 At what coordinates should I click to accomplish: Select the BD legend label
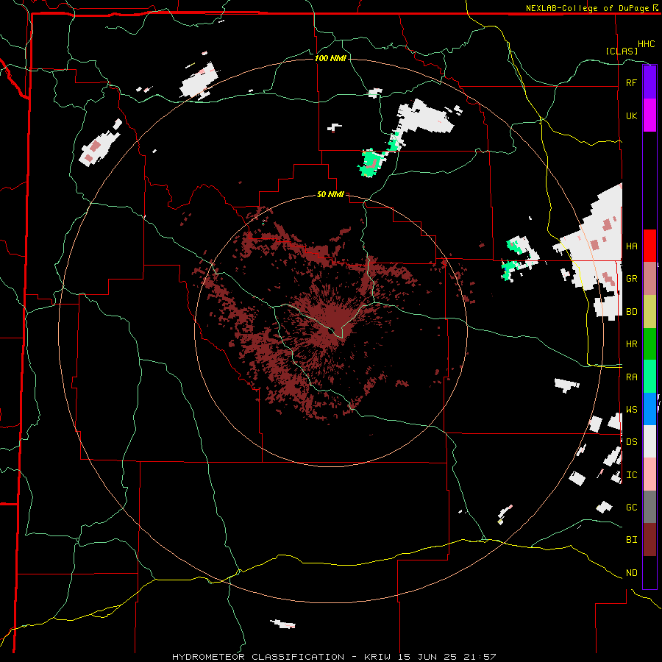(x=631, y=312)
